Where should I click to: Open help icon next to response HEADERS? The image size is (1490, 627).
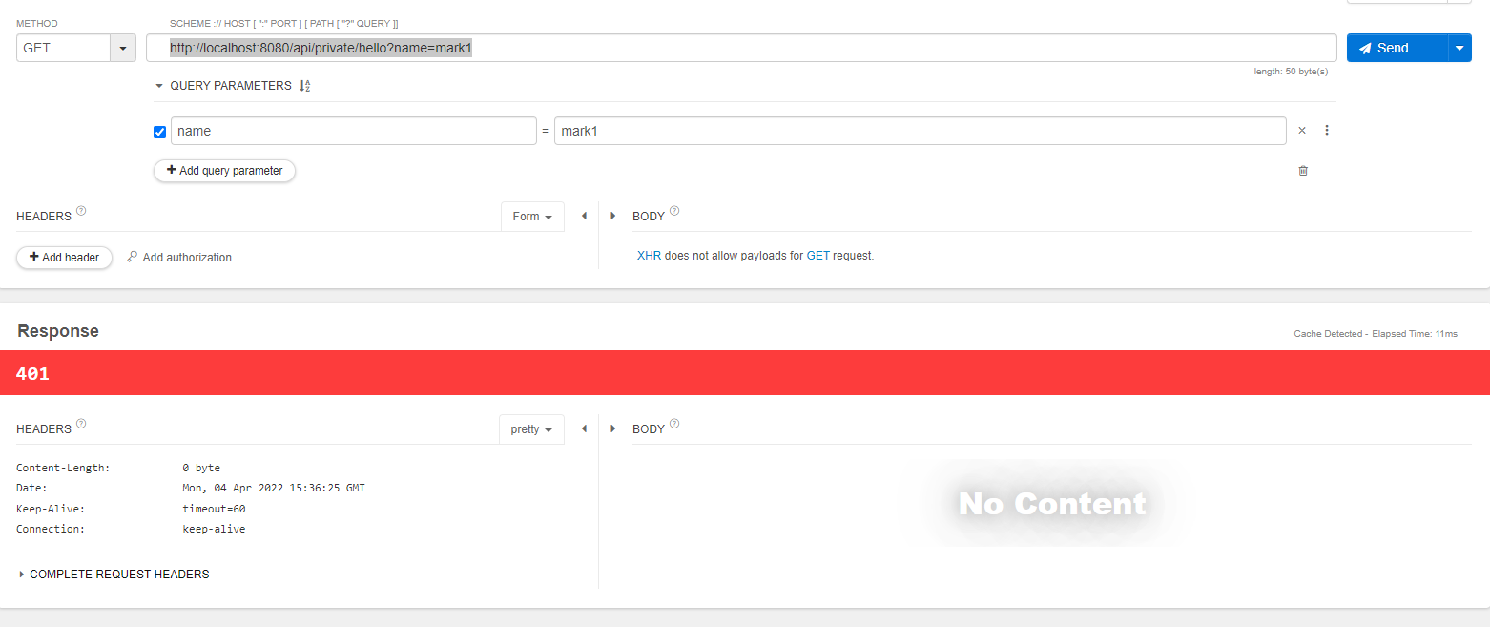81,424
